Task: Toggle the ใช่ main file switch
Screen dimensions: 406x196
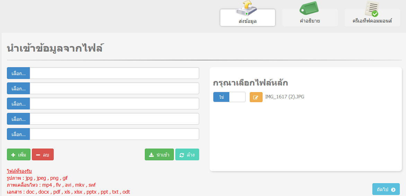Action: (x=229, y=97)
